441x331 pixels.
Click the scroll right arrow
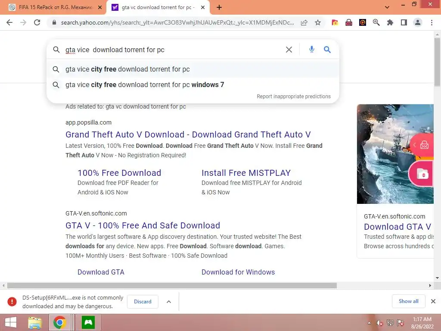(430, 285)
